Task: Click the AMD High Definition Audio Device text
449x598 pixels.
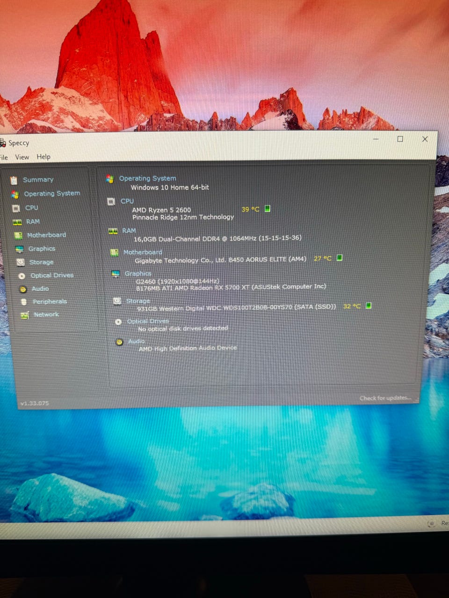Action: tap(188, 349)
